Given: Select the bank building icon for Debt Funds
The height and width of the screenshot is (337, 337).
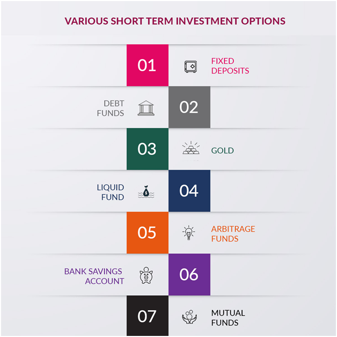Looking at the screenshot, I should click(146, 108).
